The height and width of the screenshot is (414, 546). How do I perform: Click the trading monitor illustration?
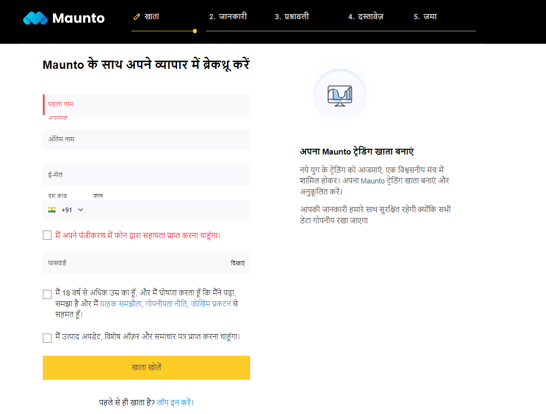[x=340, y=95]
